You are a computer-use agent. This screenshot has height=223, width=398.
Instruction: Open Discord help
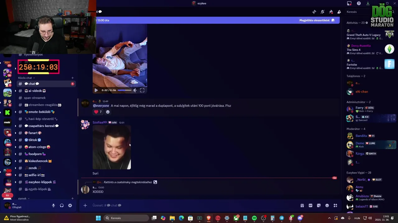click(x=359, y=3)
